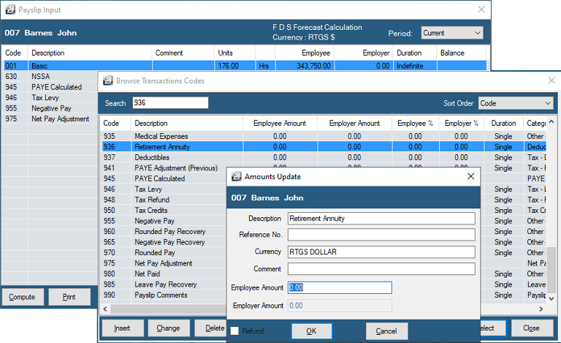
Task: Click the Description field with Retirement Annuity
Action: point(381,219)
